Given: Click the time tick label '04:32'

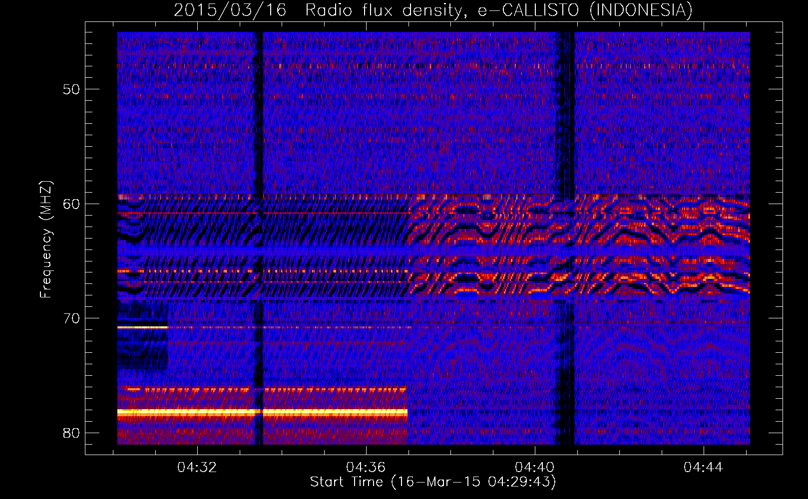Looking at the screenshot, I should (197, 468).
